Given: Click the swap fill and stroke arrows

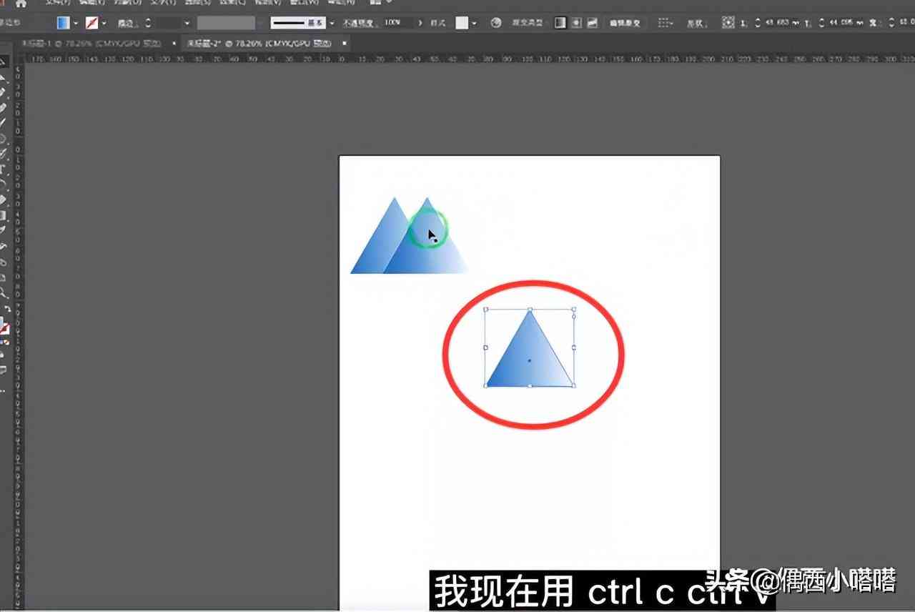Looking at the screenshot, I should coord(6,308).
